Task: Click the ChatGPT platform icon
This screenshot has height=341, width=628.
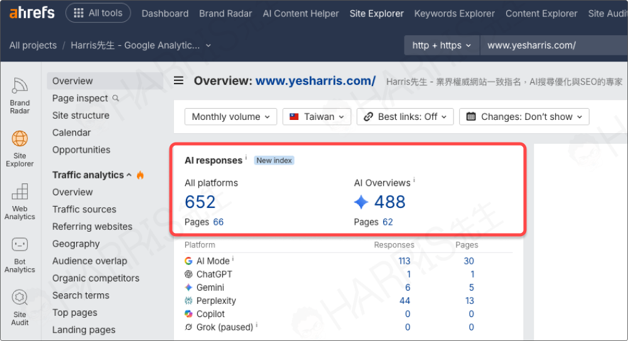Action: pyautogui.click(x=188, y=274)
